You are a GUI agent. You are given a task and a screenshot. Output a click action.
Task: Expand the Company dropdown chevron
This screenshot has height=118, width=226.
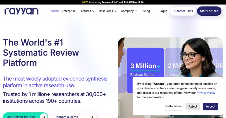click(136, 11)
